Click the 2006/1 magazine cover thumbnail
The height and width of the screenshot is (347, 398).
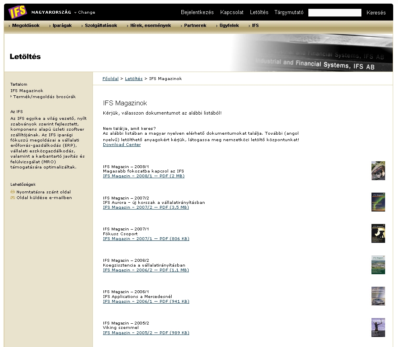pos(378,296)
